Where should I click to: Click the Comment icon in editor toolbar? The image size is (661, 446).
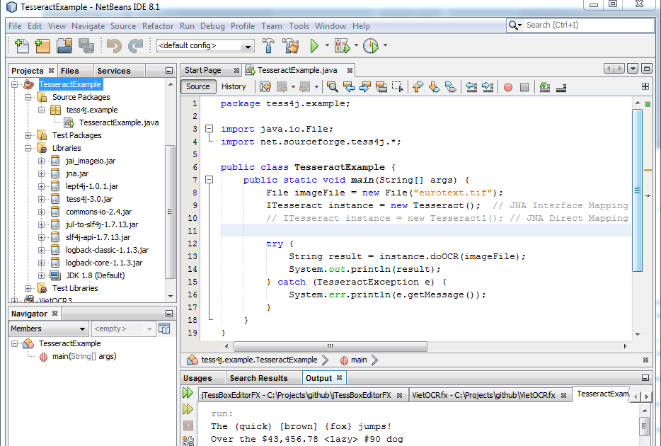(545, 87)
